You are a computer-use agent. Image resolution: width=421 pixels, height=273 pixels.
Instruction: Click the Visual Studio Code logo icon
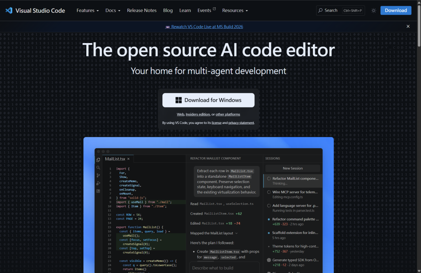point(9,10)
